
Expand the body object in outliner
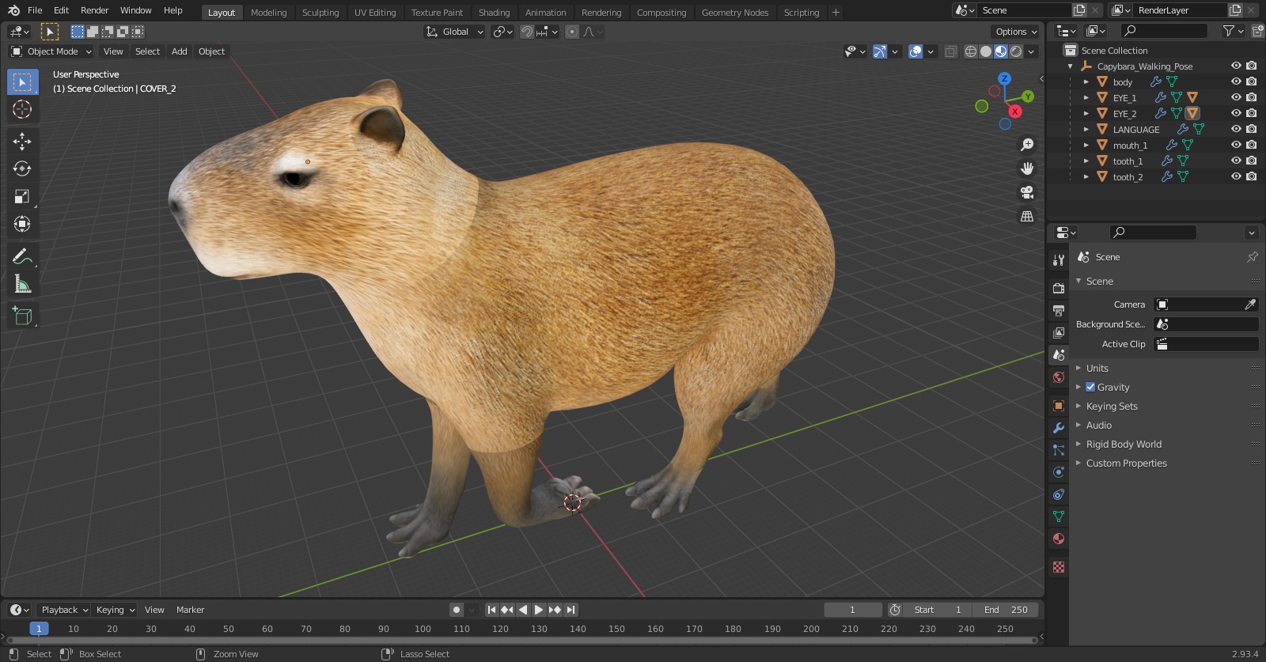coord(1086,82)
